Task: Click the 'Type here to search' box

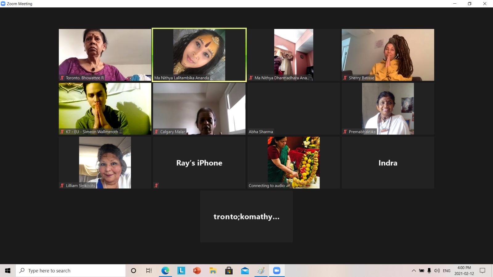Action: pyautogui.click(x=71, y=271)
